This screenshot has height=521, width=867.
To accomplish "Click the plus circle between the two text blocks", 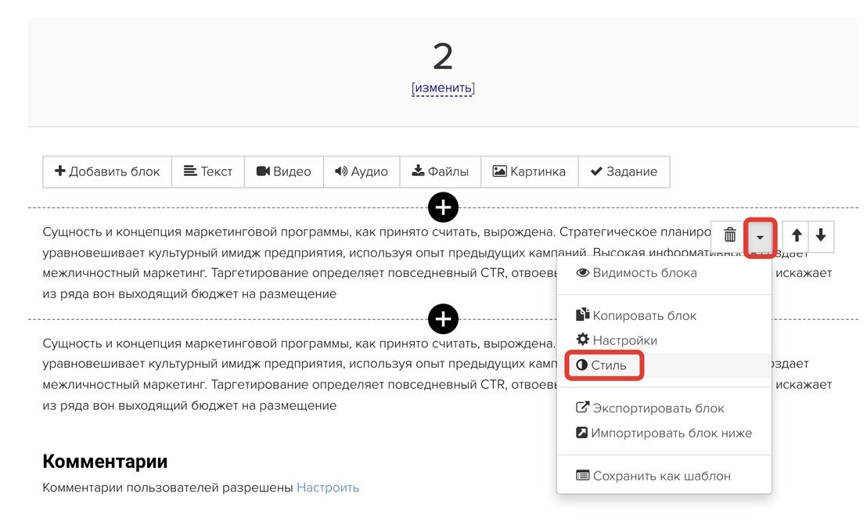I will pyautogui.click(x=443, y=319).
